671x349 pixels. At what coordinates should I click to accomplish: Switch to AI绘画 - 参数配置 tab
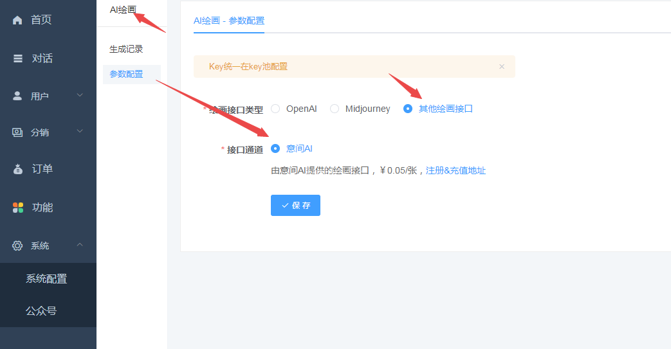point(229,21)
